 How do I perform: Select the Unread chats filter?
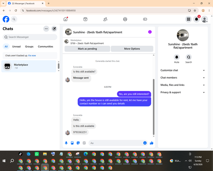16,47
